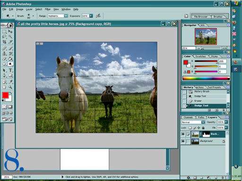Open the Brushes palette tab
242x181 pixels.
click(x=218, y=17)
